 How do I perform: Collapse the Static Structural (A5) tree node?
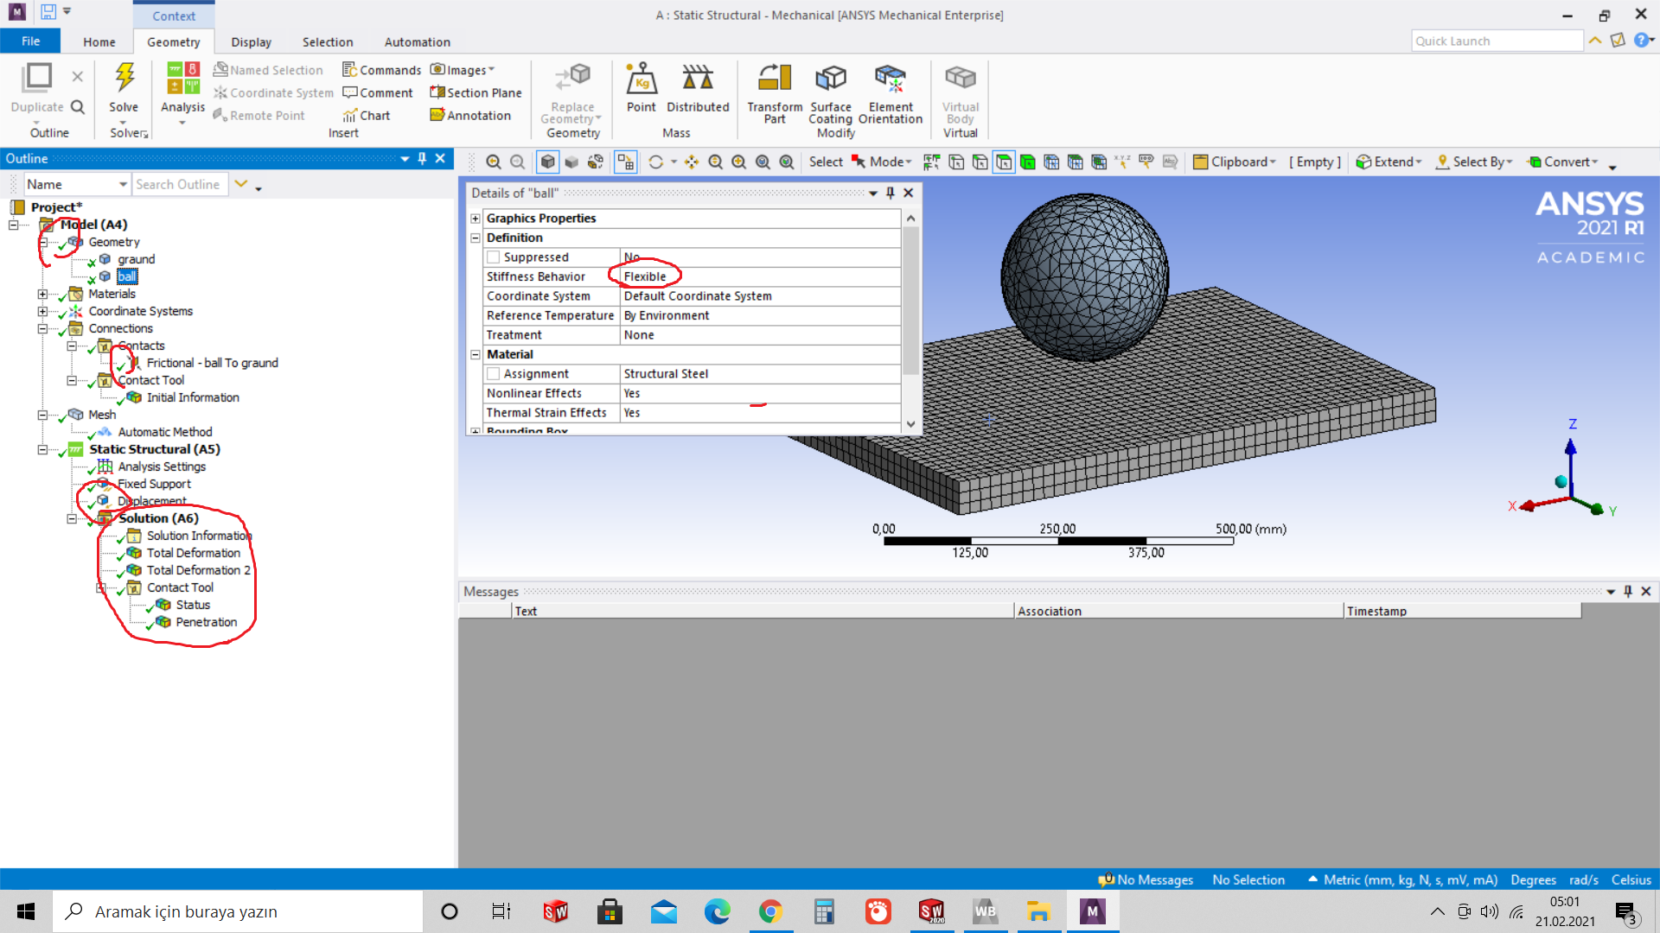point(42,449)
